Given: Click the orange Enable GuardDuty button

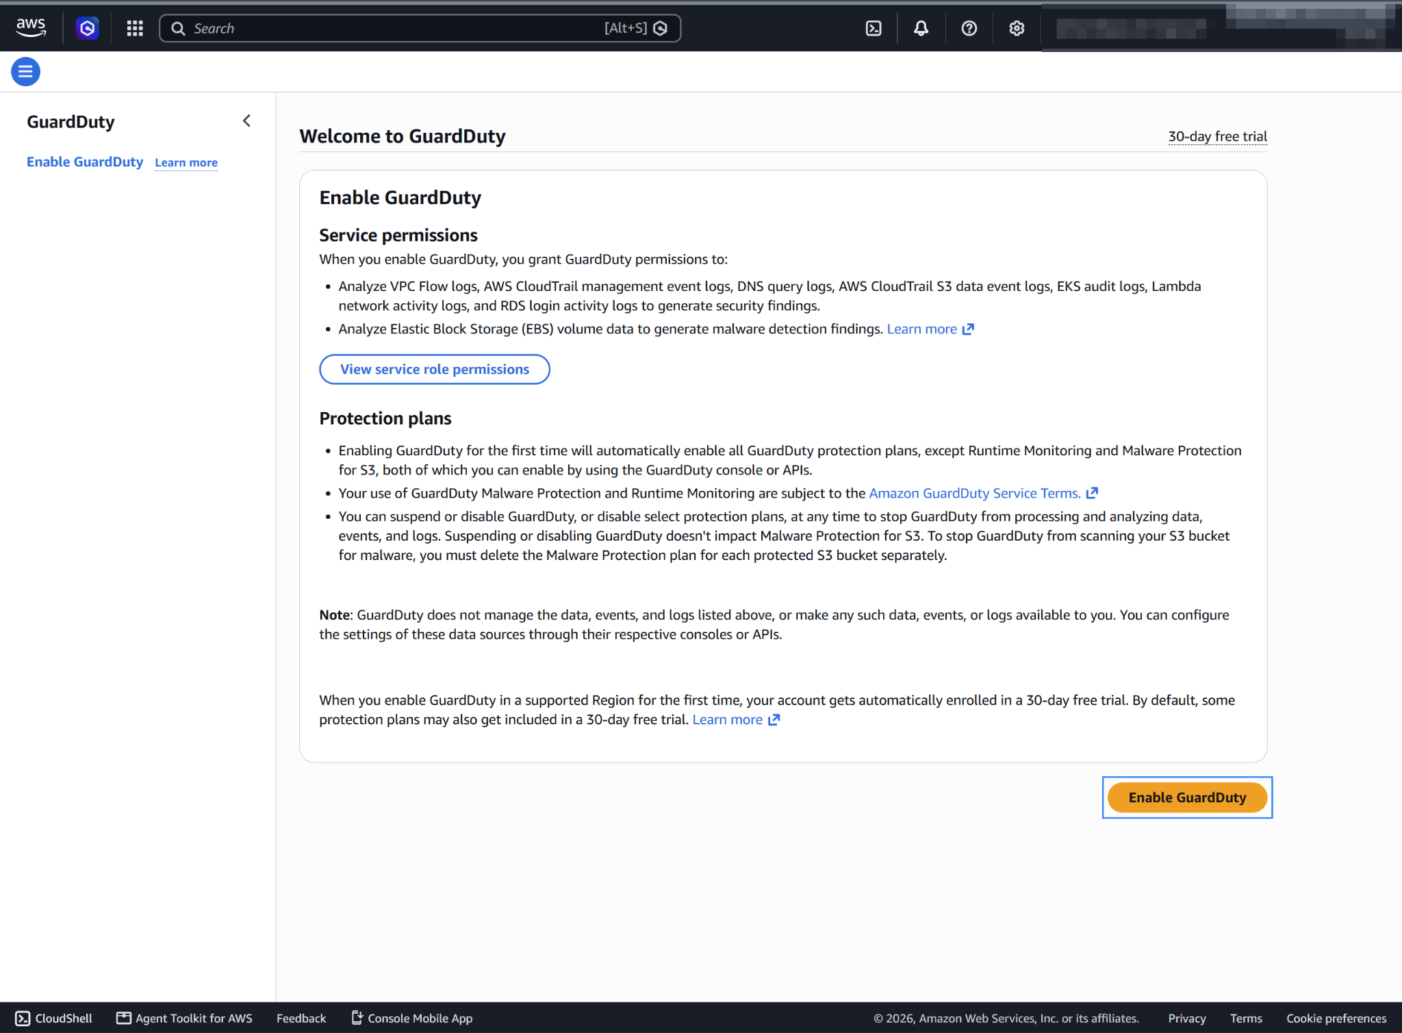Looking at the screenshot, I should tap(1187, 798).
